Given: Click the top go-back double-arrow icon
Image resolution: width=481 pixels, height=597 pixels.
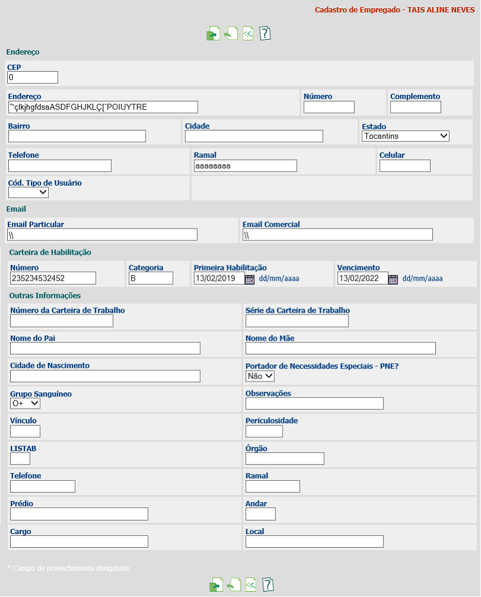Looking at the screenshot, I should (x=248, y=33).
